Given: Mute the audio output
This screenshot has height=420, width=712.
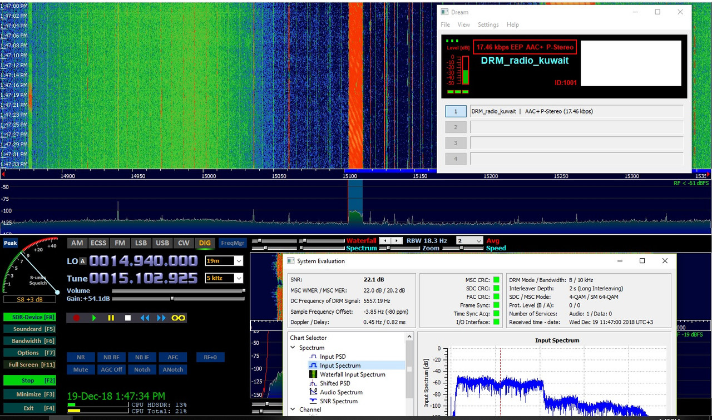Looking at the screenshot, I should (x=81, y=369).
